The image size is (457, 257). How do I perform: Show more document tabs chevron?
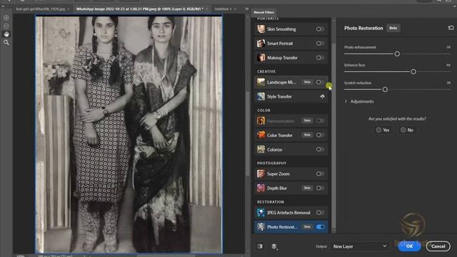point(247,9)
